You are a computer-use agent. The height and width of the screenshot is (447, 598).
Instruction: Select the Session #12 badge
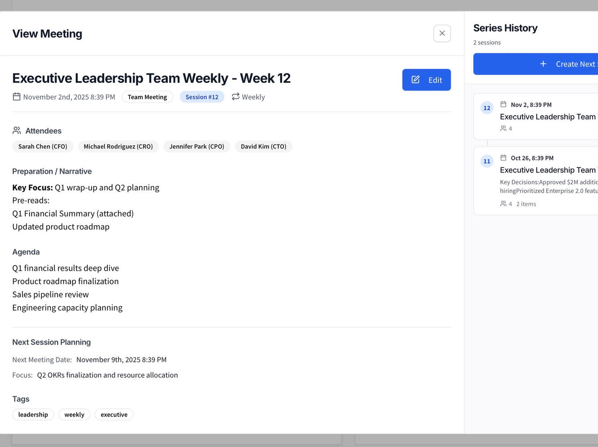click(x=202, y=97)
